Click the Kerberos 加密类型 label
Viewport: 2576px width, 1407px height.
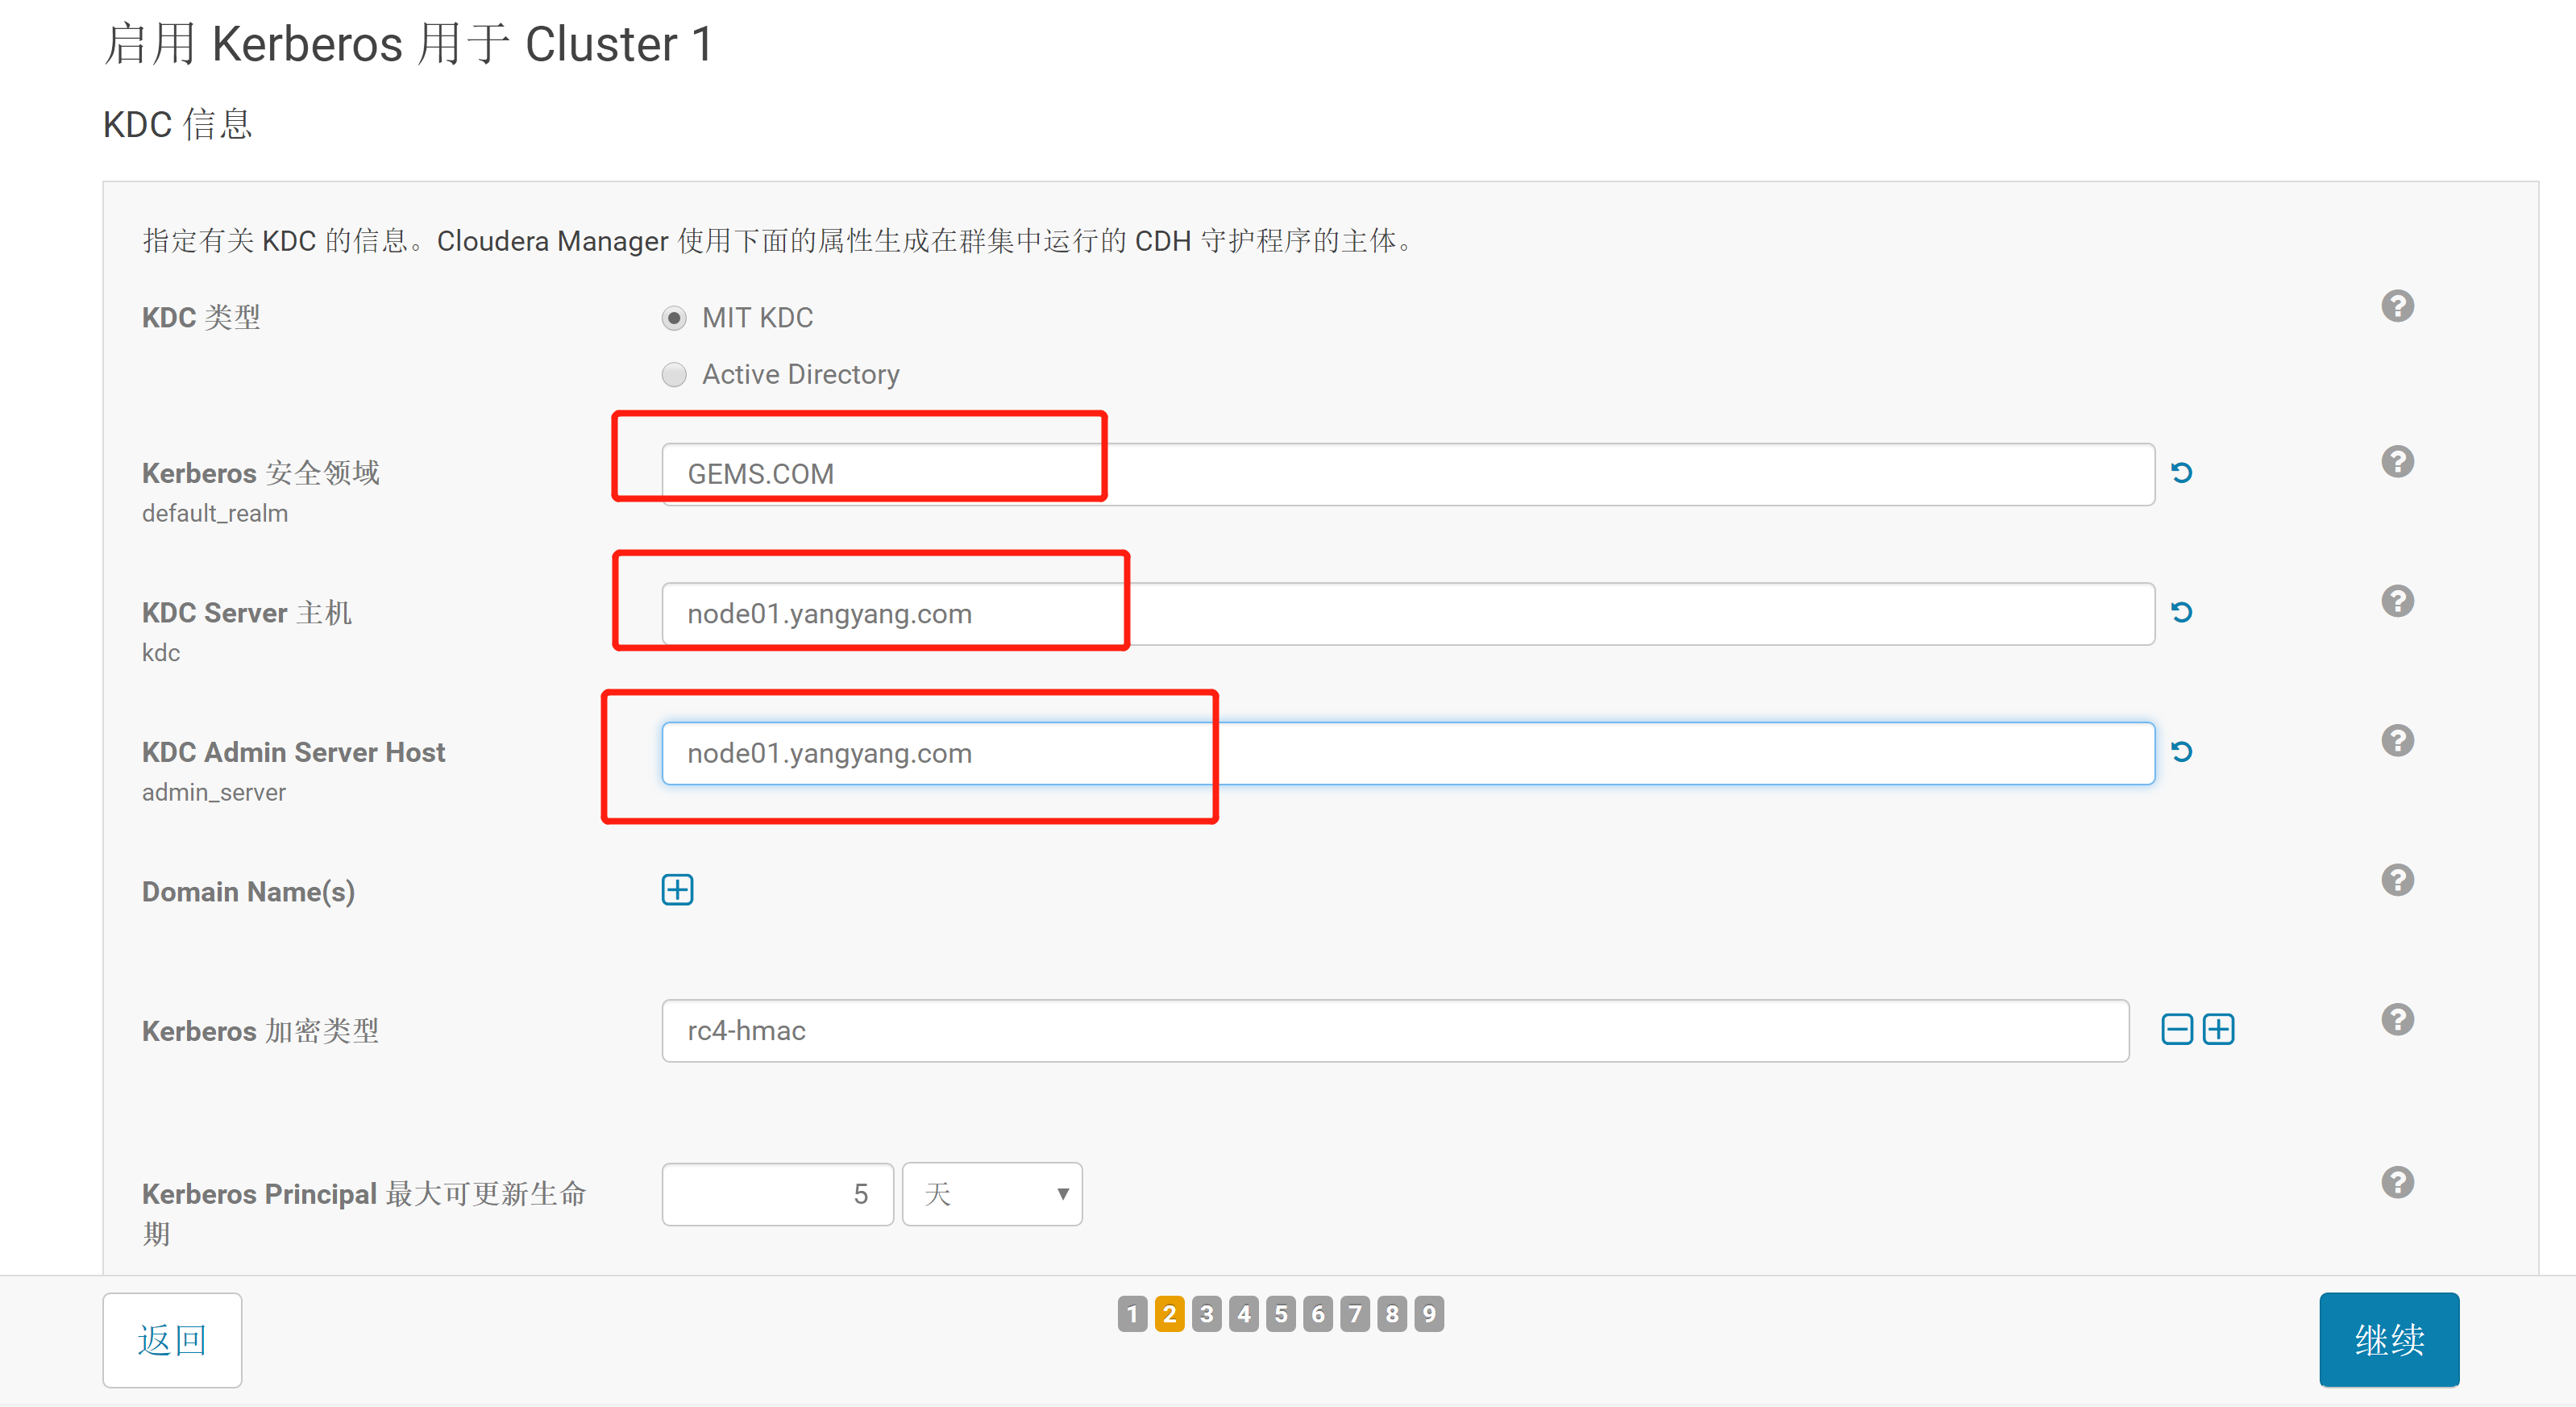[x=260, y=1030]
